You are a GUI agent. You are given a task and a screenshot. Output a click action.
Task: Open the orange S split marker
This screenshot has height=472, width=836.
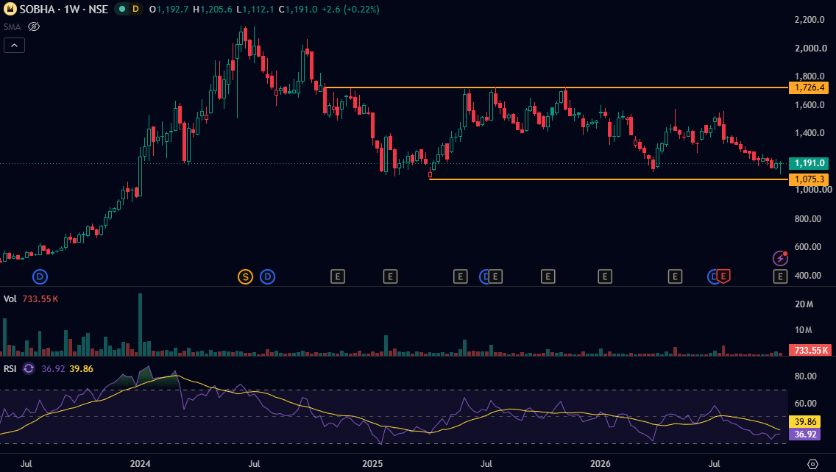click(x=245, y=276)
